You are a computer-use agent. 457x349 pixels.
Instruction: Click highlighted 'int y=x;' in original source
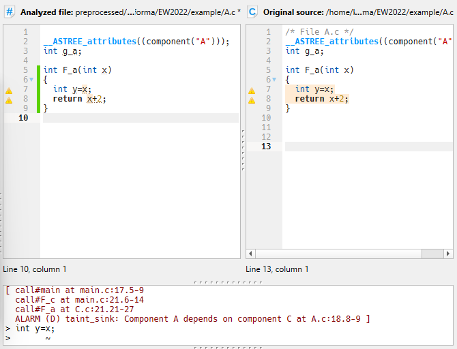click(314, 89)
